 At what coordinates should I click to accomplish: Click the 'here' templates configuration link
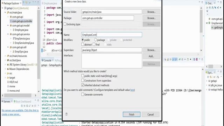point(132,90)
